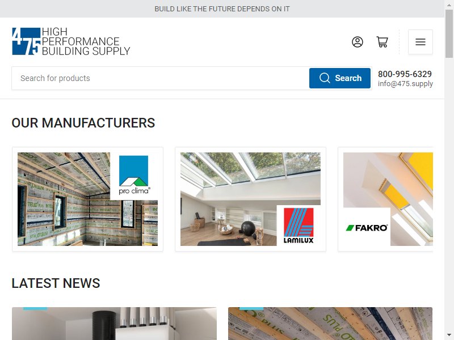The width and height of the screenshot is (454, 340).
Task: Open the hamburger menu
Action: [421, 42]
